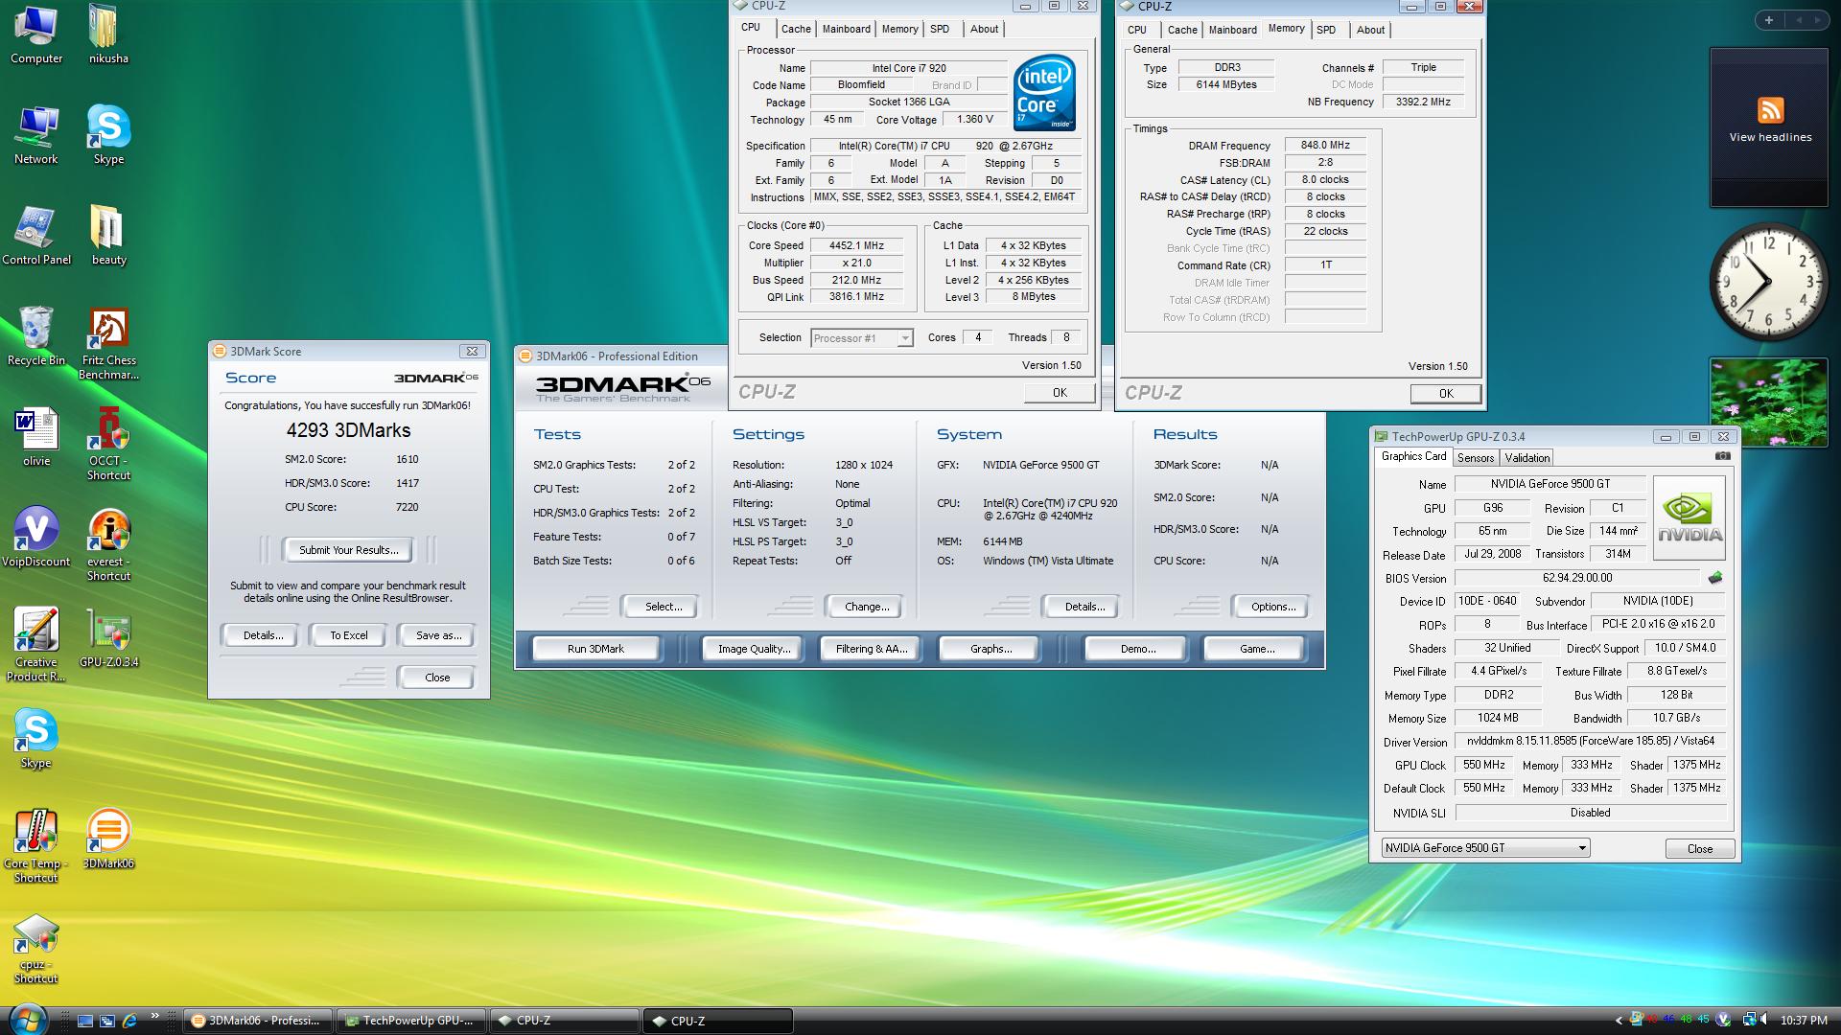Open Filtering & AA settings
This screenshot has width=1841, height=1035.
872,649
